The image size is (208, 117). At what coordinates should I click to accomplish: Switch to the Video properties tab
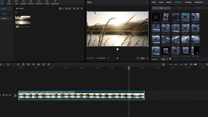coord(154,2)
